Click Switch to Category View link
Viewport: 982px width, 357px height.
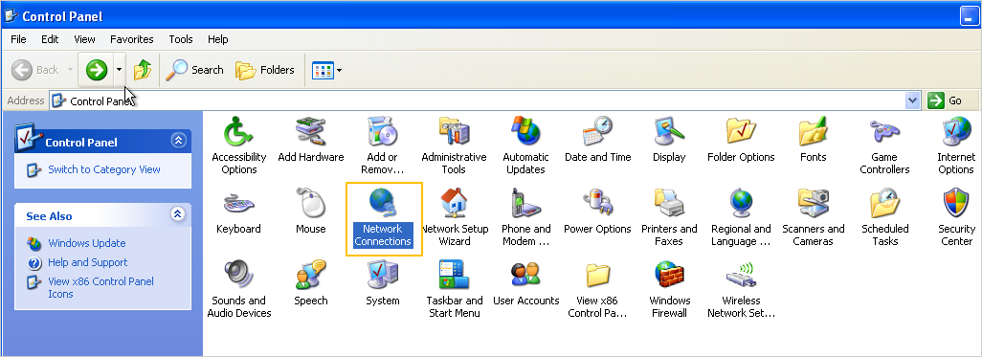(x=104, y=169)
